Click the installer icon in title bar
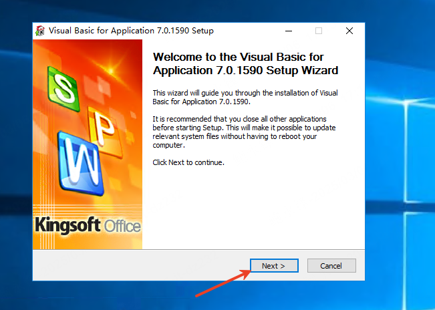Viewport: 435px width, 310px height. pos(40,31)
